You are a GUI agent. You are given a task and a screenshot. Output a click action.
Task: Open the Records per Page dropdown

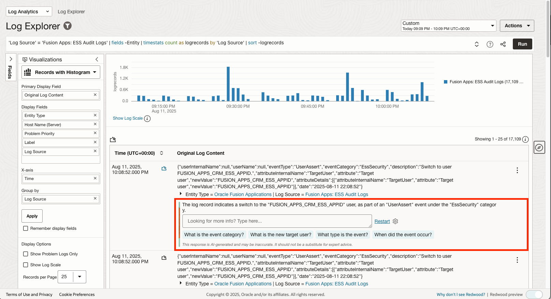click(x=79, y=277)
